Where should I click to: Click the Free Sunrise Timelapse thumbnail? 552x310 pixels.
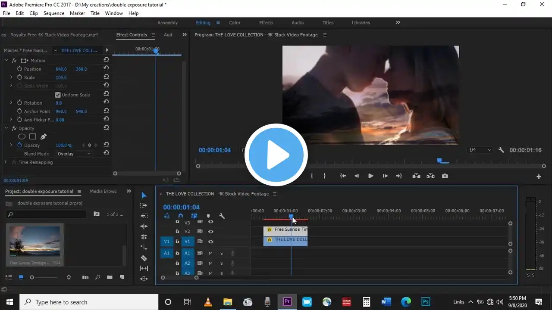35,241
